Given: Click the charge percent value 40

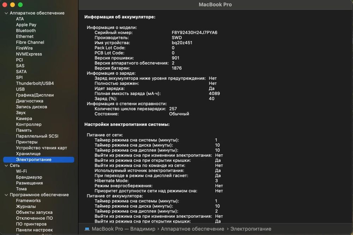Looking at the screenshot, I should pyautogui.click(x=211, y=99).
